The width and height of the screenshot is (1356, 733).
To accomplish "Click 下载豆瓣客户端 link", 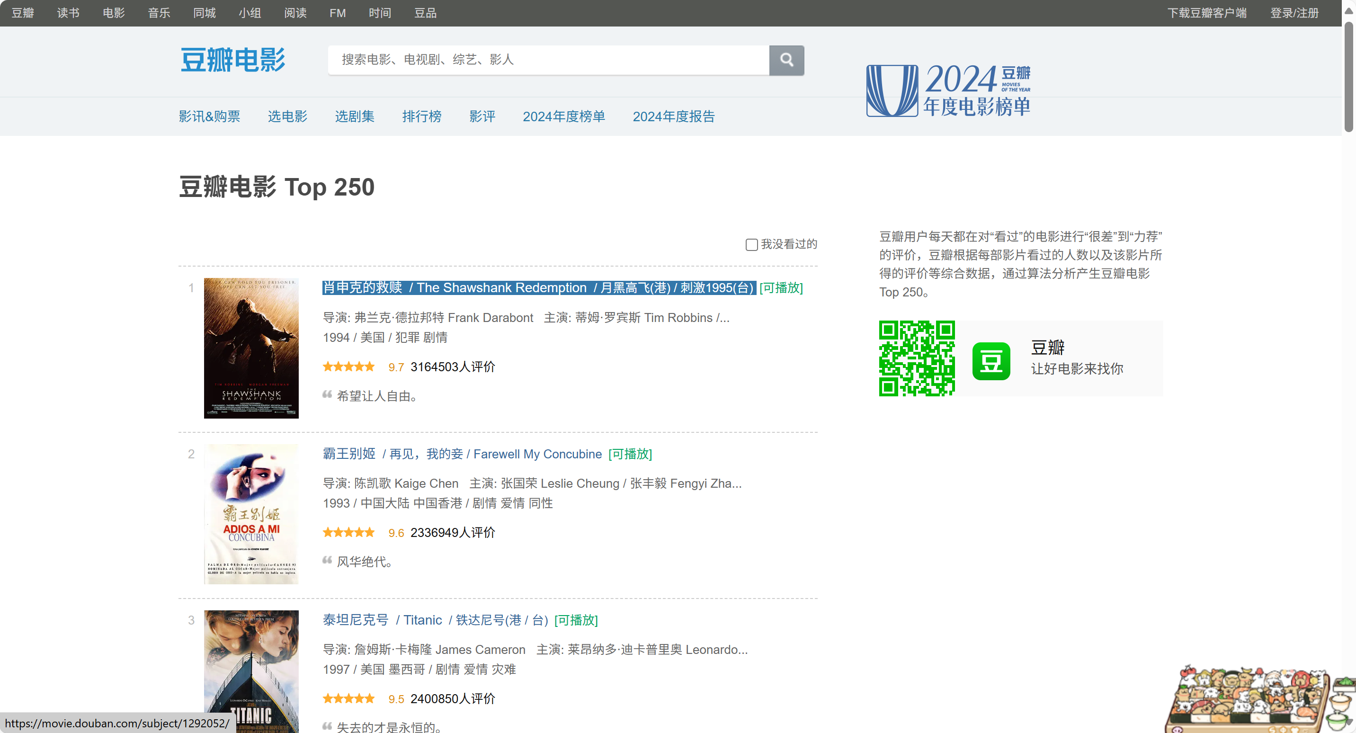I will coord(1206,13).
